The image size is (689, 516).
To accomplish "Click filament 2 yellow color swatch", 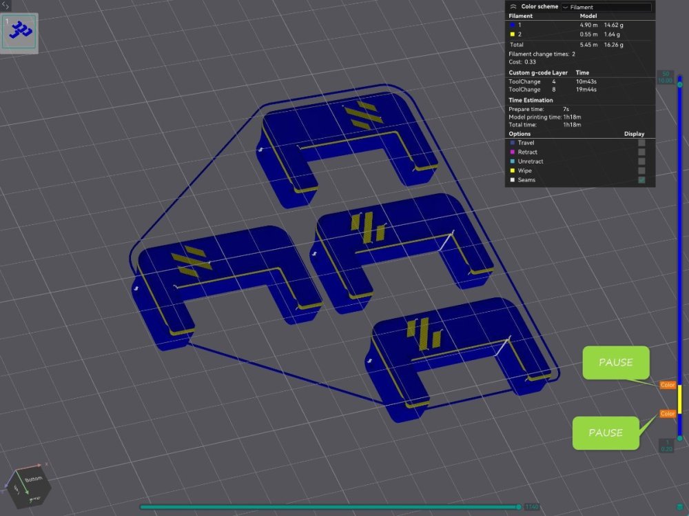I will point(513,34).
